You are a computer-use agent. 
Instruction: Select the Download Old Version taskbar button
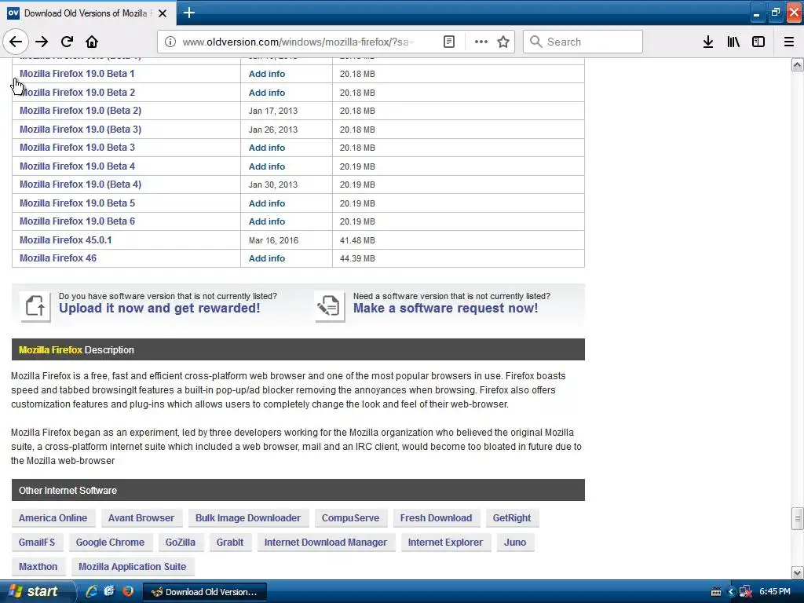pyautogui.click(x=205, y=592)
